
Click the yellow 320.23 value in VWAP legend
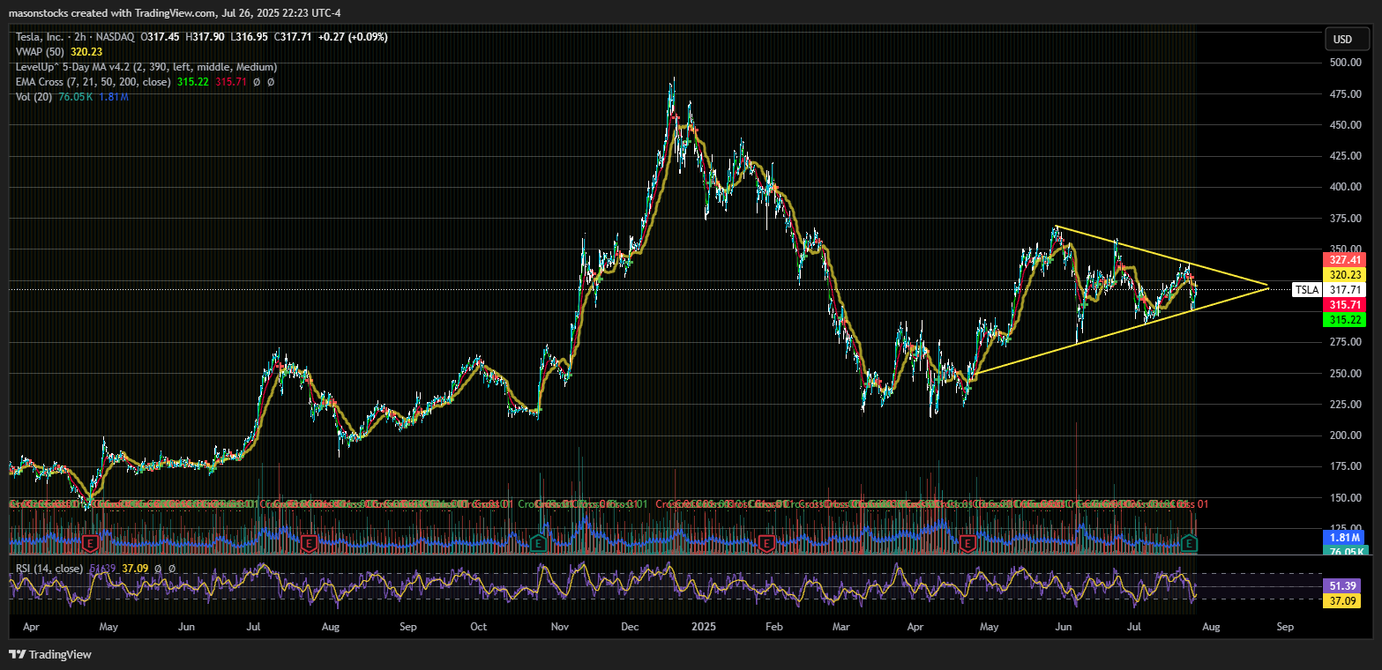pos(87,52)
